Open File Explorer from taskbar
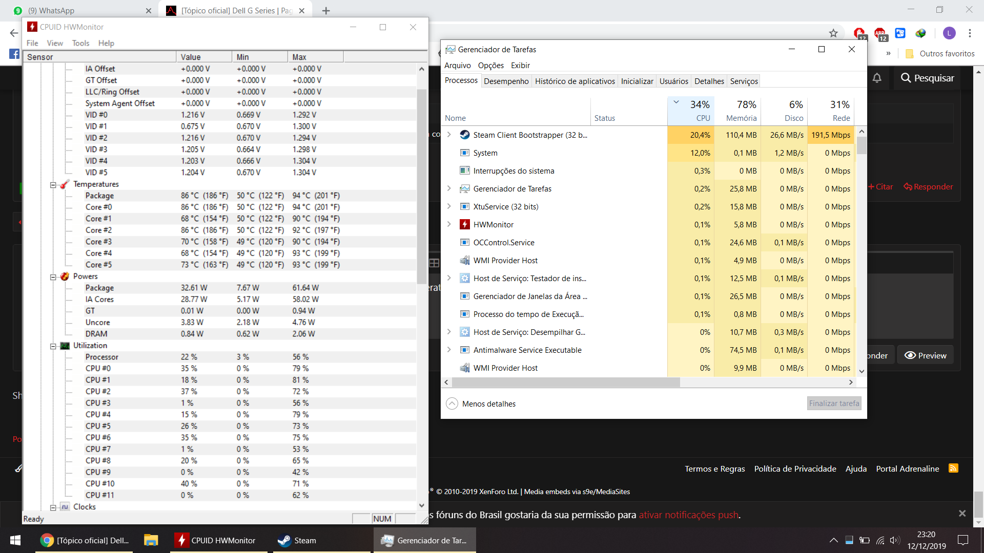Viewport: 984px width, 553px height. (x=151, y=540)
